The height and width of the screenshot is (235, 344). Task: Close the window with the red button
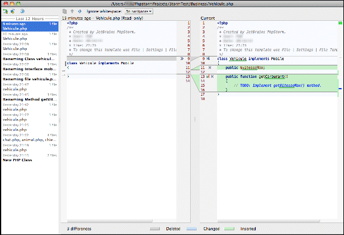6,4
